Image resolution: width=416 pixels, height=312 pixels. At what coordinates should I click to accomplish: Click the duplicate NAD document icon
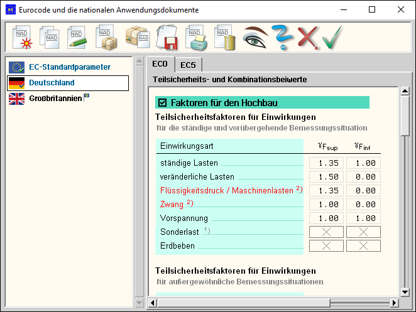pyautogui.click(x=50, y=37)
